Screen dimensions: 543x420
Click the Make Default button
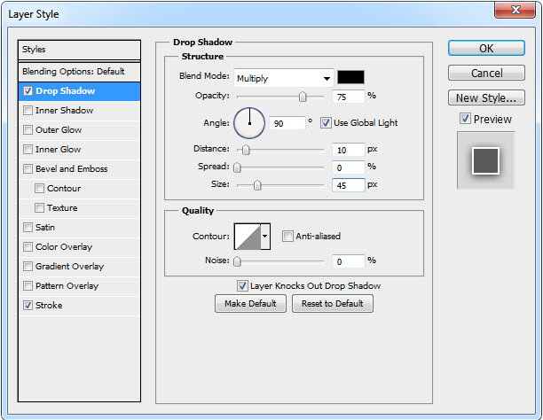click(x=250, y=304)
